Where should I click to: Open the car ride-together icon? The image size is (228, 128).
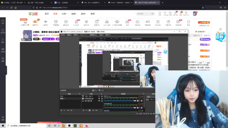[107, 22]
